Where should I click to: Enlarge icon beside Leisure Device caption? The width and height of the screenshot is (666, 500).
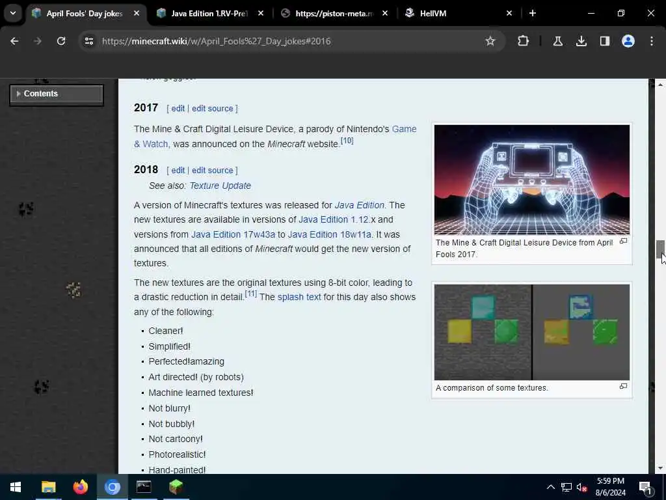623,241
